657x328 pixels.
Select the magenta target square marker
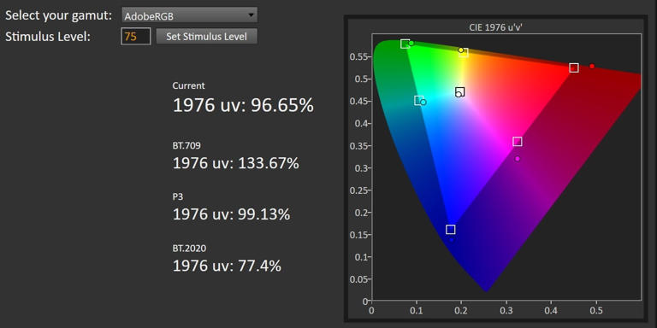(518, 142)
